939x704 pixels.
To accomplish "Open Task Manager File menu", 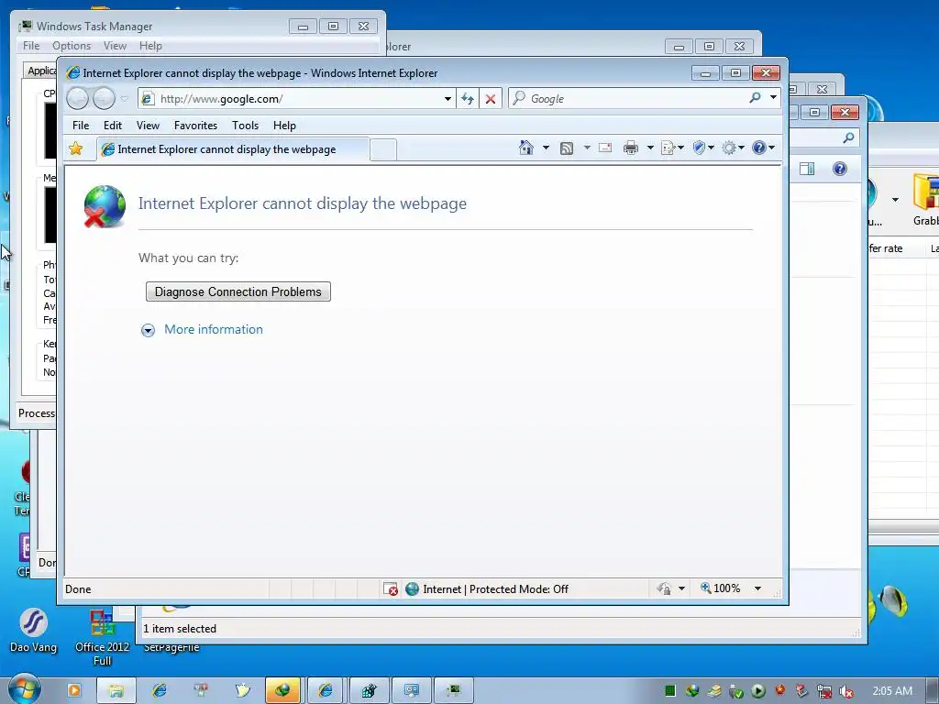I will (31, 46).
